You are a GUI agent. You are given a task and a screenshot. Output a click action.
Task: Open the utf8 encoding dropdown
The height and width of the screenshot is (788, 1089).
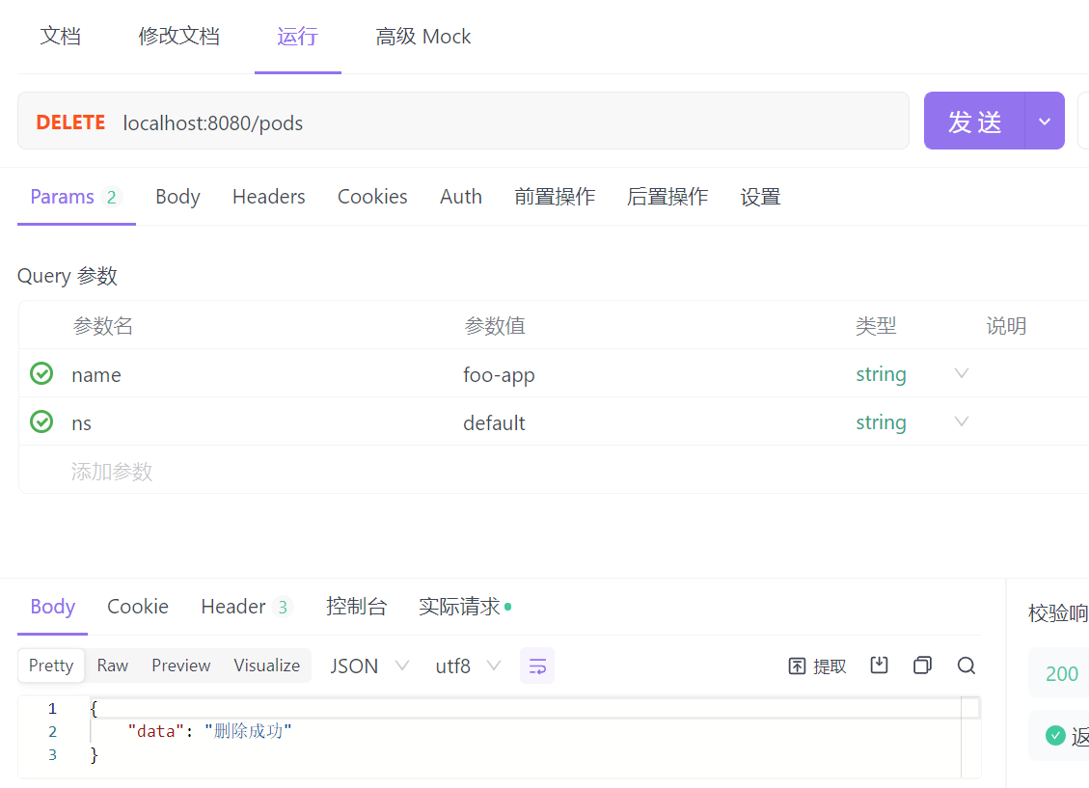pyautogui.click(x=468, y=666)
